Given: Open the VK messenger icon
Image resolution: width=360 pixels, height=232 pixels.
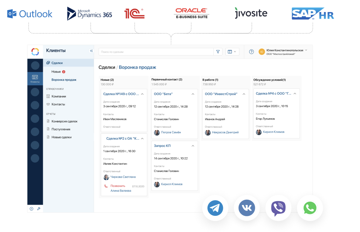Looking at the screenshot, I should click(x=247, y=208).
